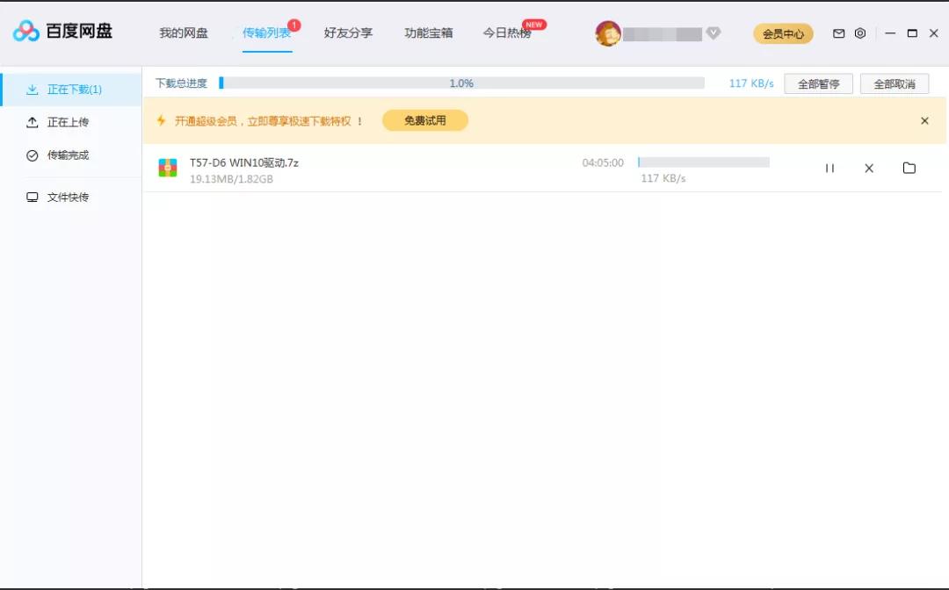Dismiss the super member promotion banner
This screenshot has height=590, width=949.
tap(924, 120)
